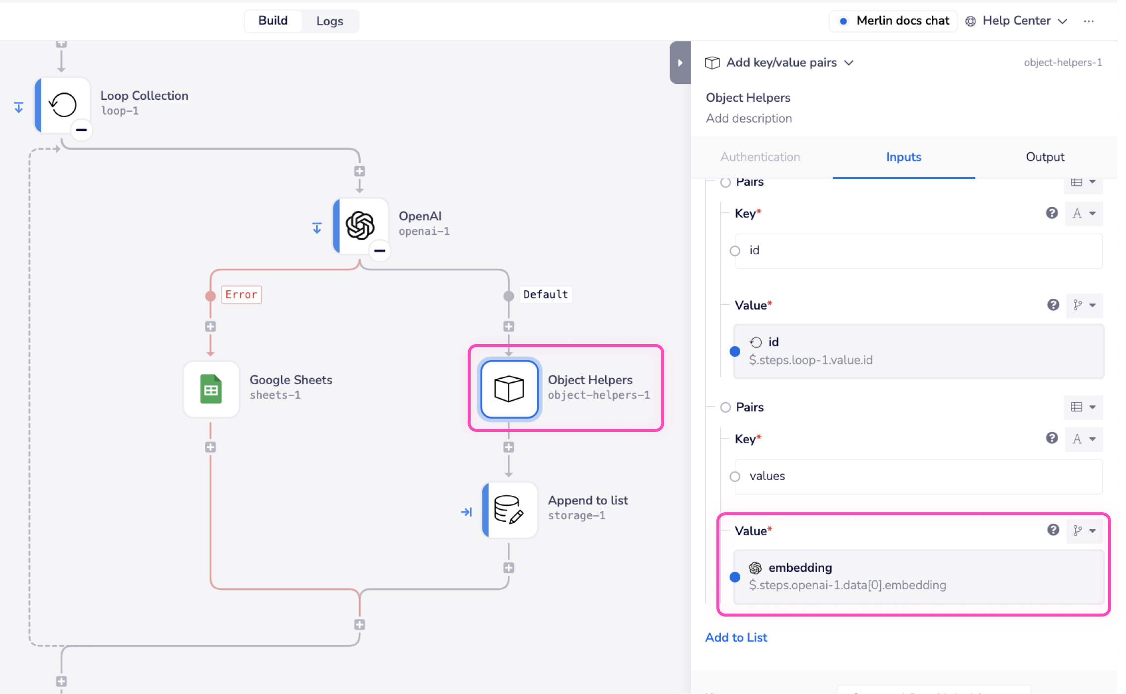Image resolution: width=1126 pixels, height=694 pixels.
Task: Open type selector dropdown for embedding Value
Action: 1084,531
